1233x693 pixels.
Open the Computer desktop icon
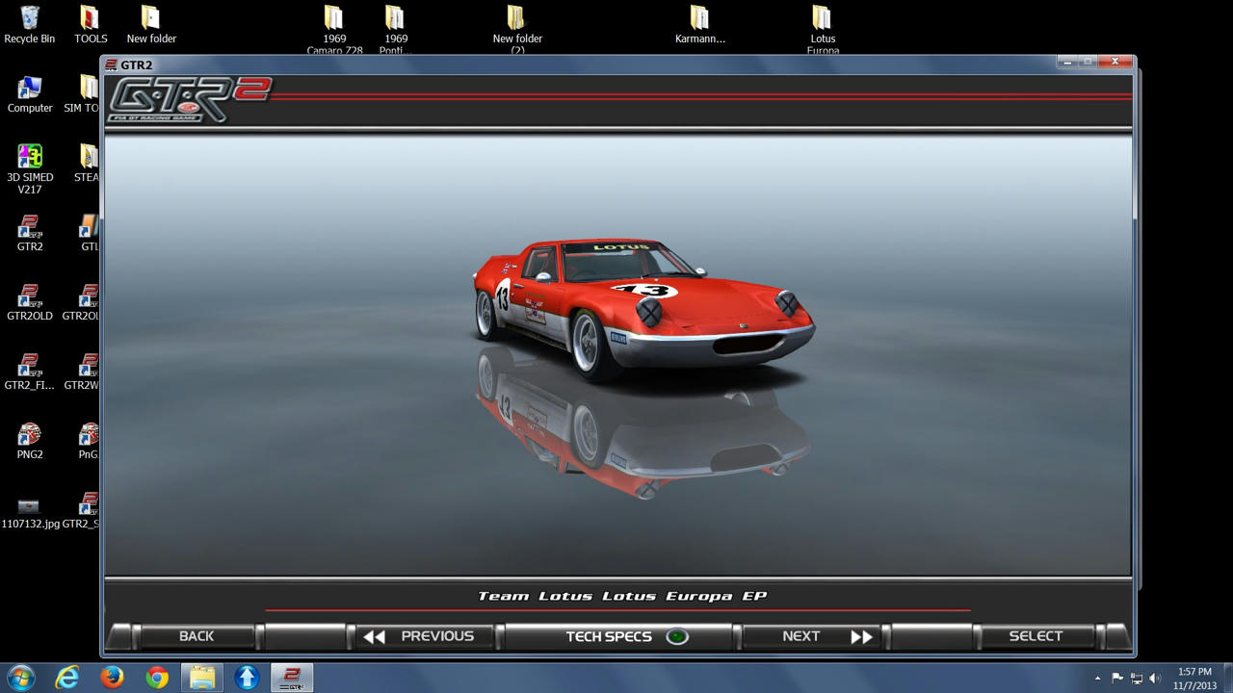[x=30, y=94]
